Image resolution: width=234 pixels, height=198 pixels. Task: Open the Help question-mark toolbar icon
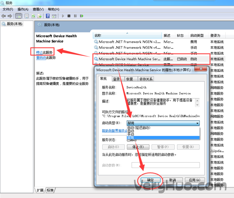[x=48, y=16]
